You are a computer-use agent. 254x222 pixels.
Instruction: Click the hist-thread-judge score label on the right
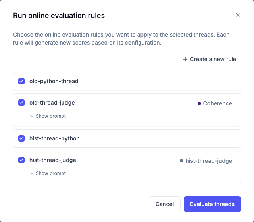(209, 161)
